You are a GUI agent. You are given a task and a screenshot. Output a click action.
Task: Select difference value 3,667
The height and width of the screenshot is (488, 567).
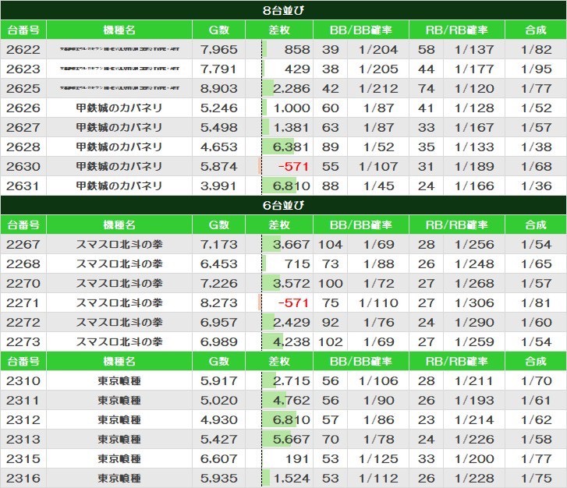[x=292, y=245]
